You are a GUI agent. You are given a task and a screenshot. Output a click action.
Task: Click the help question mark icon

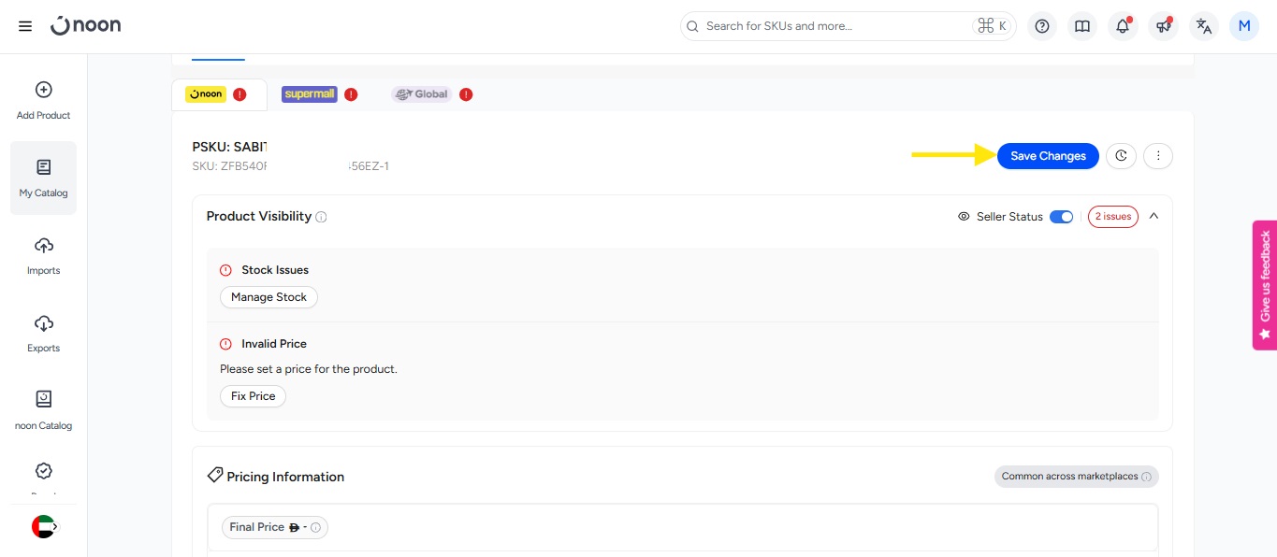[1041, 26]
